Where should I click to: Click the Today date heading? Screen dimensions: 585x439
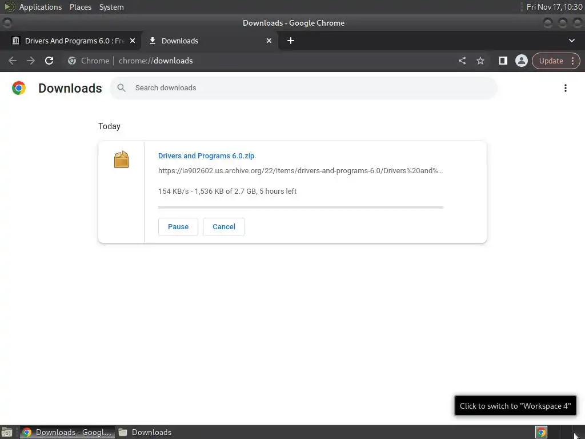[109, 126]
